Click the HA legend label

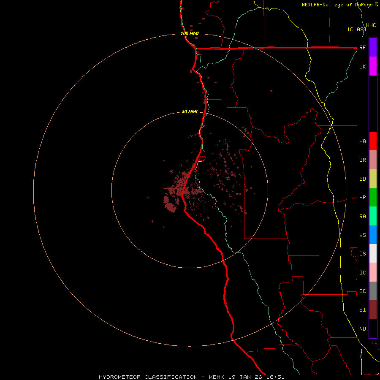[362, 141]
